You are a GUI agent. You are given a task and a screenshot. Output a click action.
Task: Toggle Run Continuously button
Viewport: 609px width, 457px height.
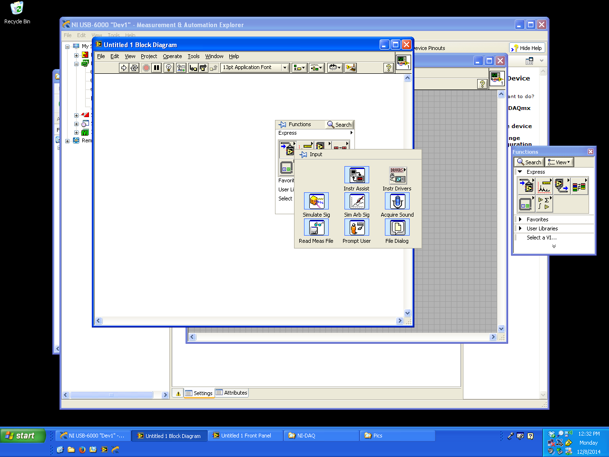(x=134, y=68)
